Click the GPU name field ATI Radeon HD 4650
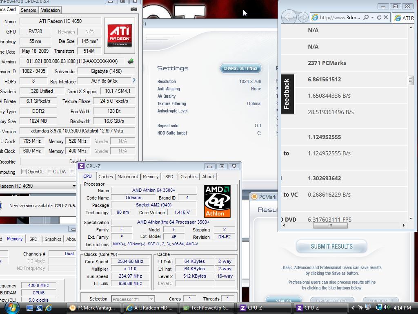 tap(60, 21)
